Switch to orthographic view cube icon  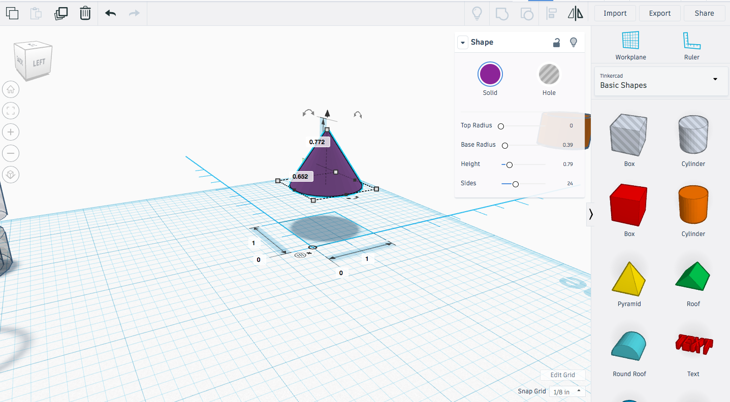coord(11,175)
